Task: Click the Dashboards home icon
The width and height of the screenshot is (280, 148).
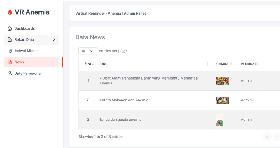Action: pyautogui.click(x=10, y=28)
